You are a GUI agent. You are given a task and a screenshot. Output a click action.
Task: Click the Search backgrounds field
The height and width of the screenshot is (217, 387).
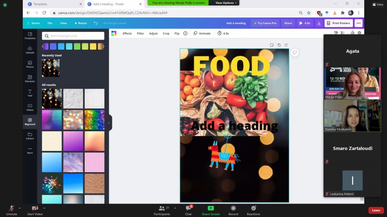point(73,36)
